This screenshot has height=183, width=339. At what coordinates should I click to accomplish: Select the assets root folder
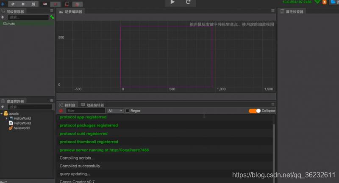[x=14, y=113]
